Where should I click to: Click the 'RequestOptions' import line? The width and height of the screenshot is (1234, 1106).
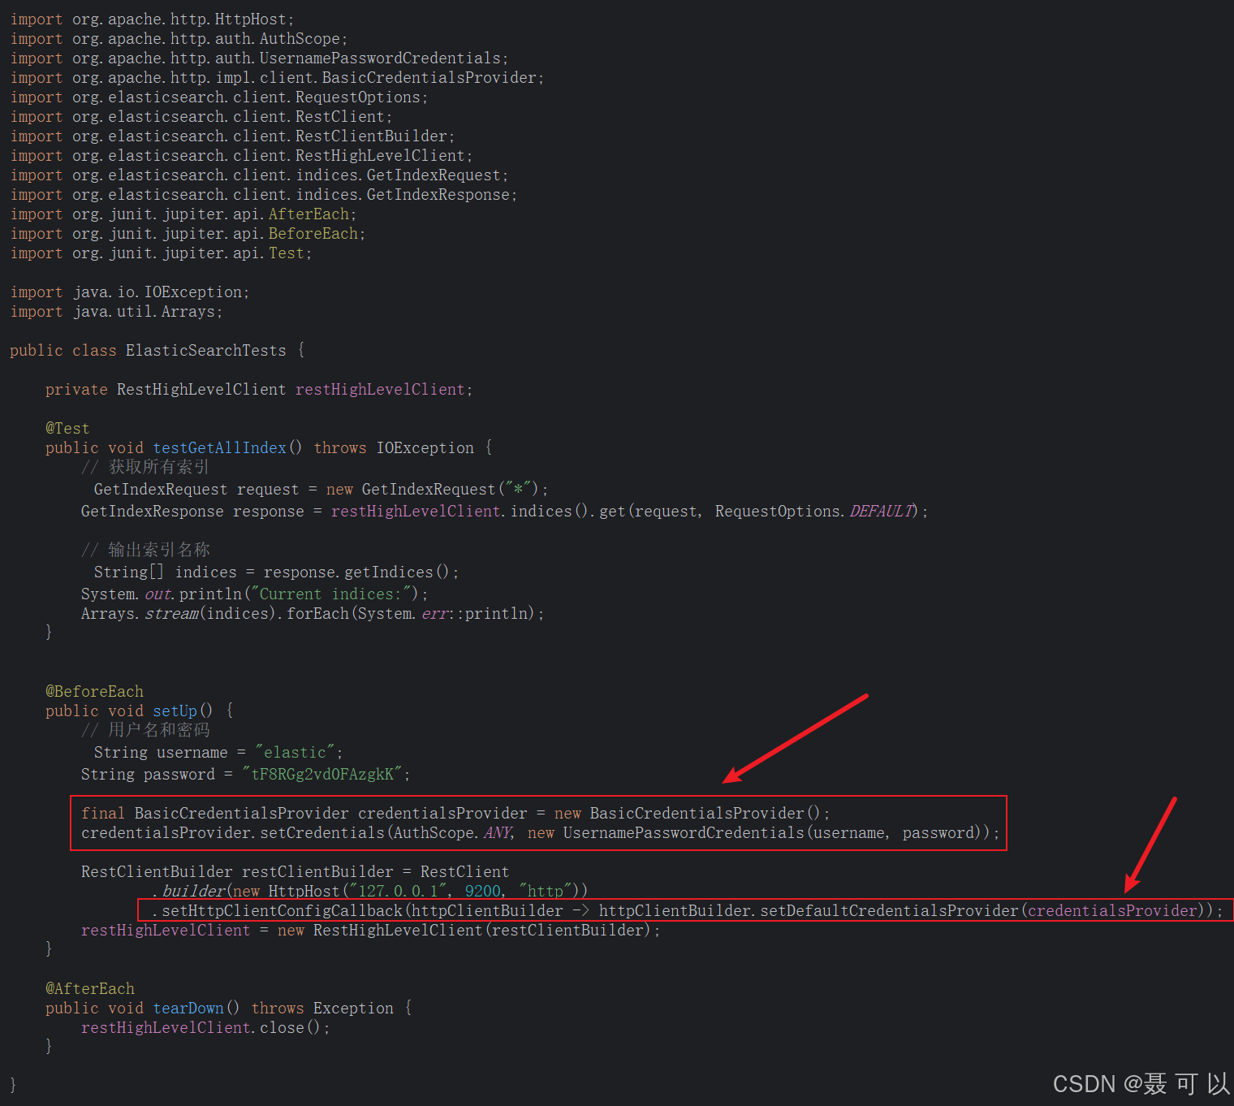click(x=219, y=97)
